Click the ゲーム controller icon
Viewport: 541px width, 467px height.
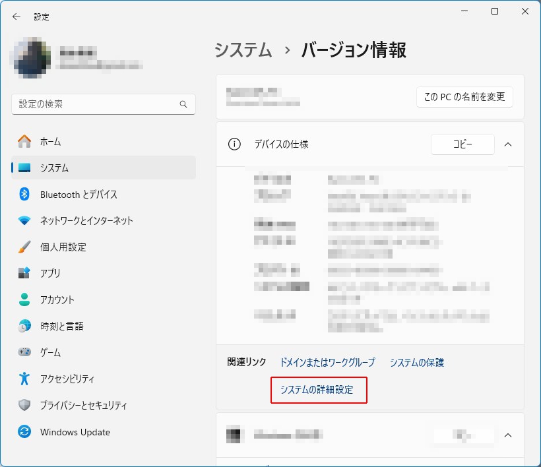click(x=24, y=352)
